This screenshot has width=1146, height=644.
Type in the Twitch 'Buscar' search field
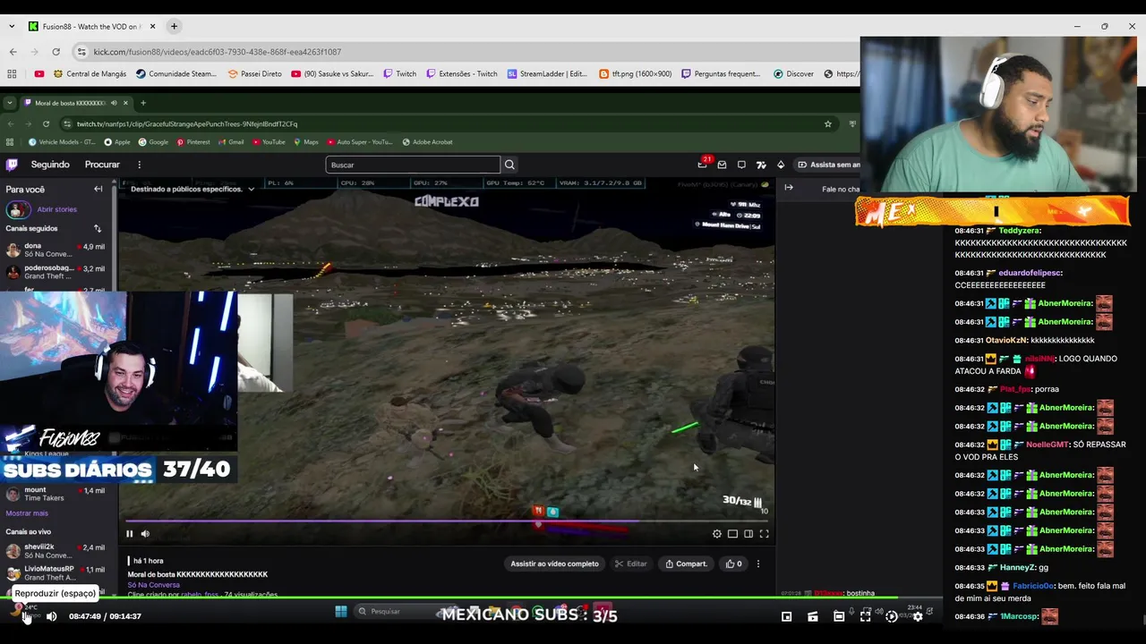click(x=413, y=165)
